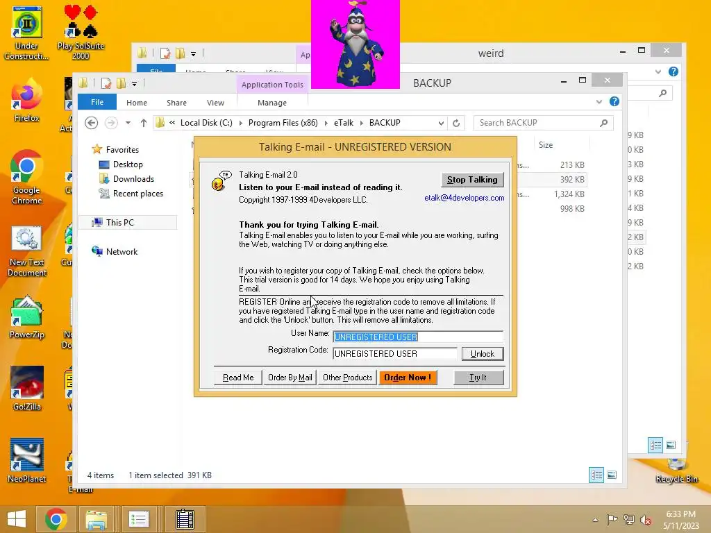Open the Firefox desktop shortcut
Viewport: 711px width, 533px height.
[x=27, y=101]
